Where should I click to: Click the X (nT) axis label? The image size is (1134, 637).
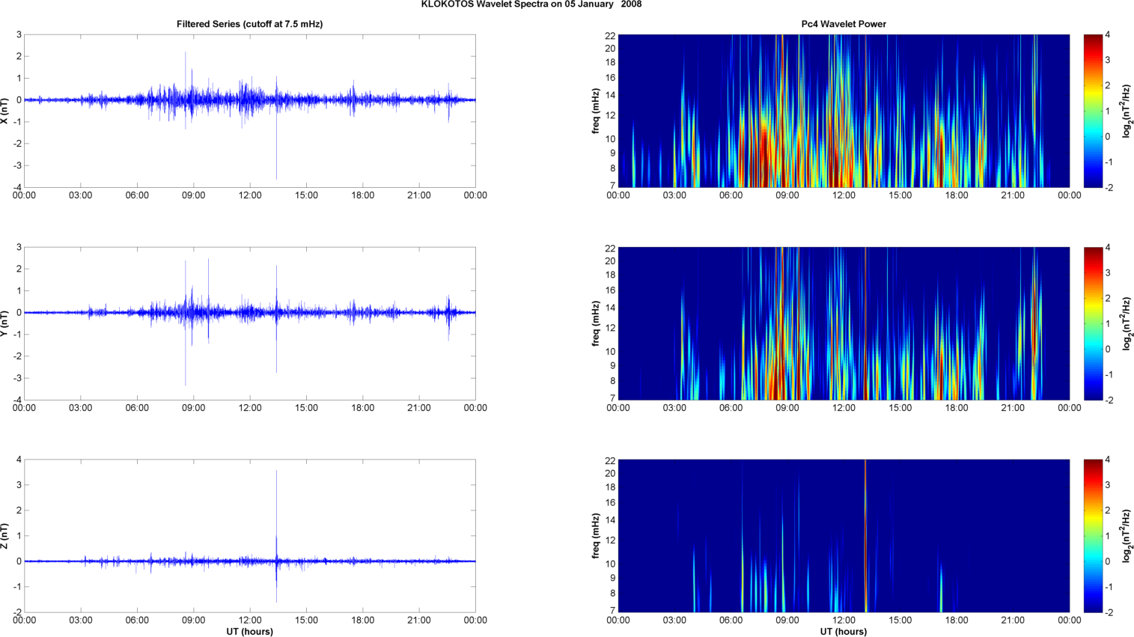tap(4, 111)
